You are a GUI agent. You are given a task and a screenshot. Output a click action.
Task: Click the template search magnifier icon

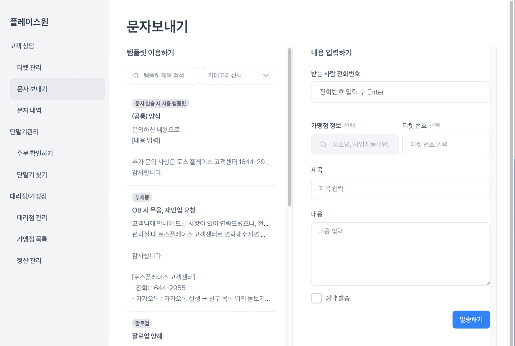136,76
